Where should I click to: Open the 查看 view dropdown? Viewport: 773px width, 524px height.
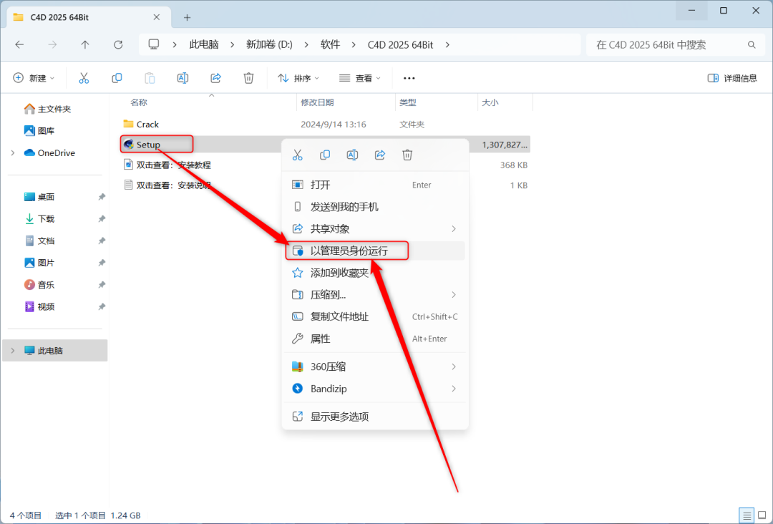[360, 78]
